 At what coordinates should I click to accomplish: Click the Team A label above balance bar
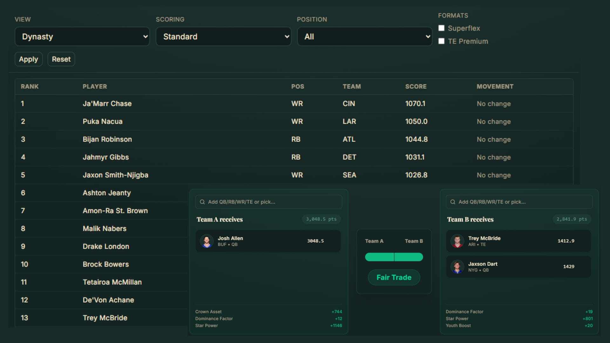coord(374,241)
